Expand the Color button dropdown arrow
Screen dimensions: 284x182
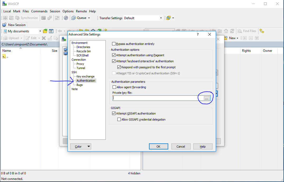[x=89, y=147]
